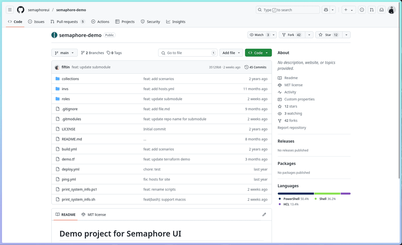Screen dimensions: 402x245
Task: Open the collections folder
Action: tap(70, 79)
